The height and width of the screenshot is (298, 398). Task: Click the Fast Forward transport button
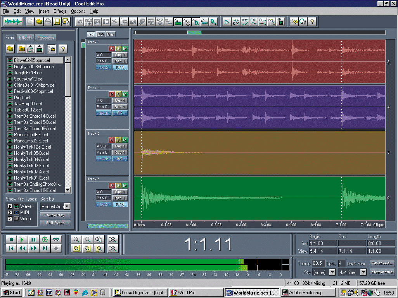33,248
